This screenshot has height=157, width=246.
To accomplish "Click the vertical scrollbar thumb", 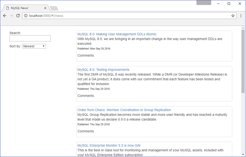I will pyautogui.click(x=243, y=62).
